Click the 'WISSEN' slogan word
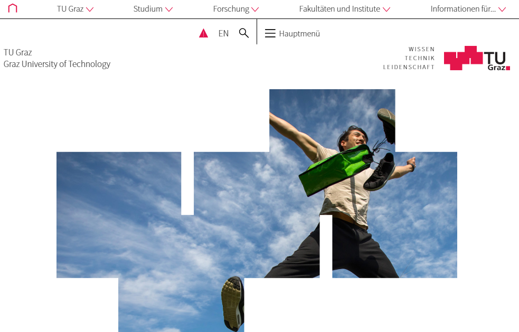The width and height of the screenshot is (519, 332). coord(421,49)
